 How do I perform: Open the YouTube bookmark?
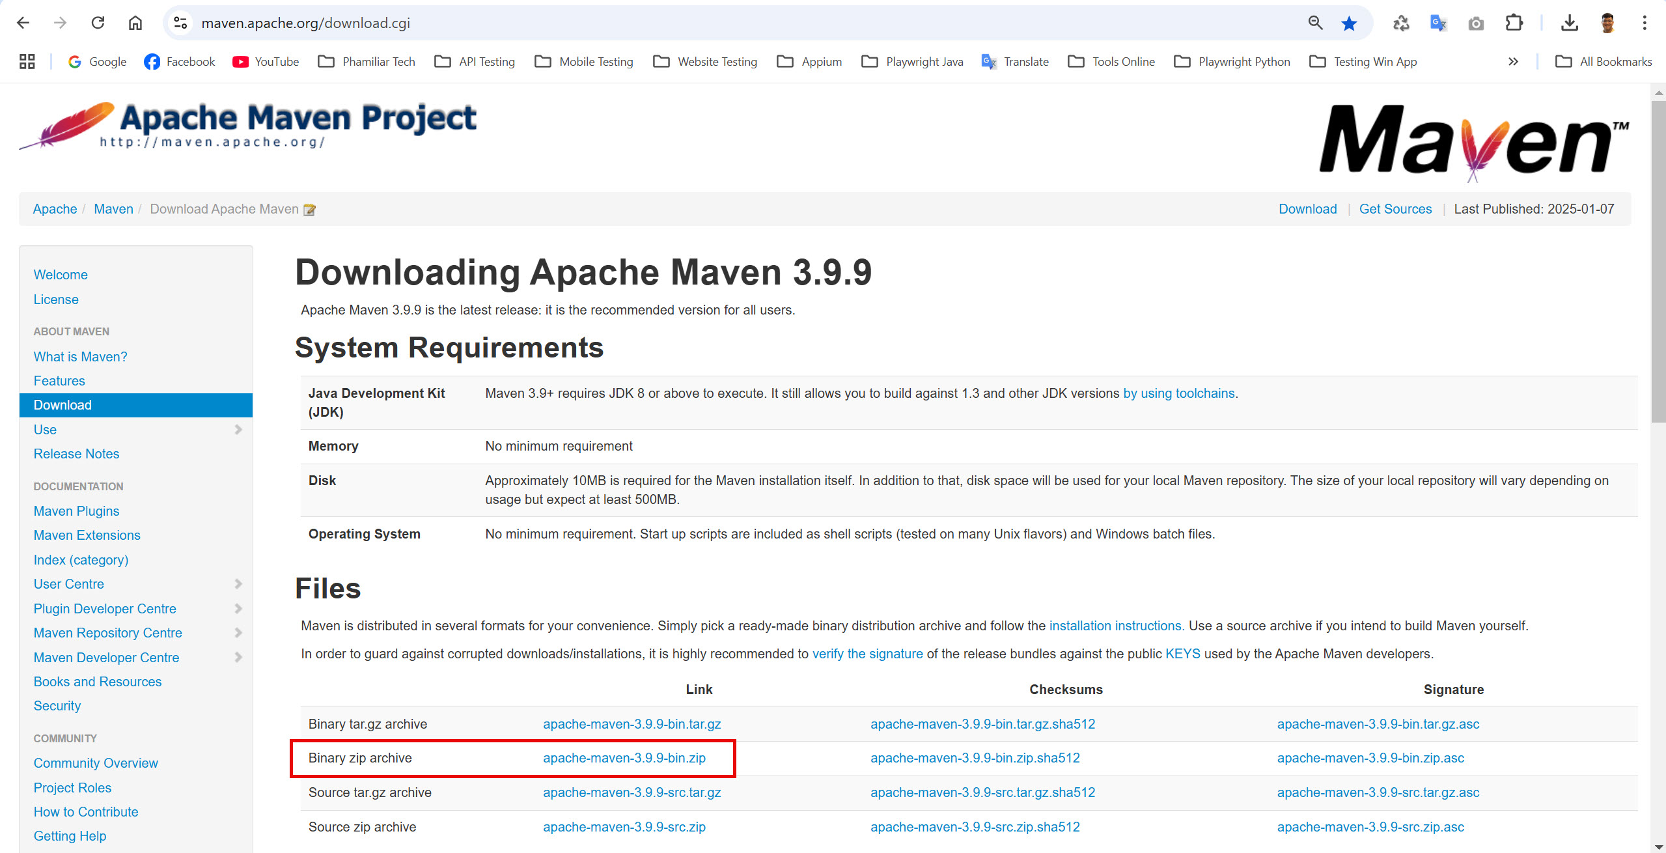click(x=266, y=61)
